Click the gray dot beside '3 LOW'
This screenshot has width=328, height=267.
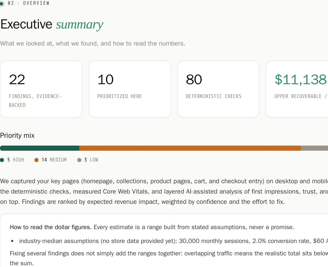pyautogui.click(x=79, y=160)
